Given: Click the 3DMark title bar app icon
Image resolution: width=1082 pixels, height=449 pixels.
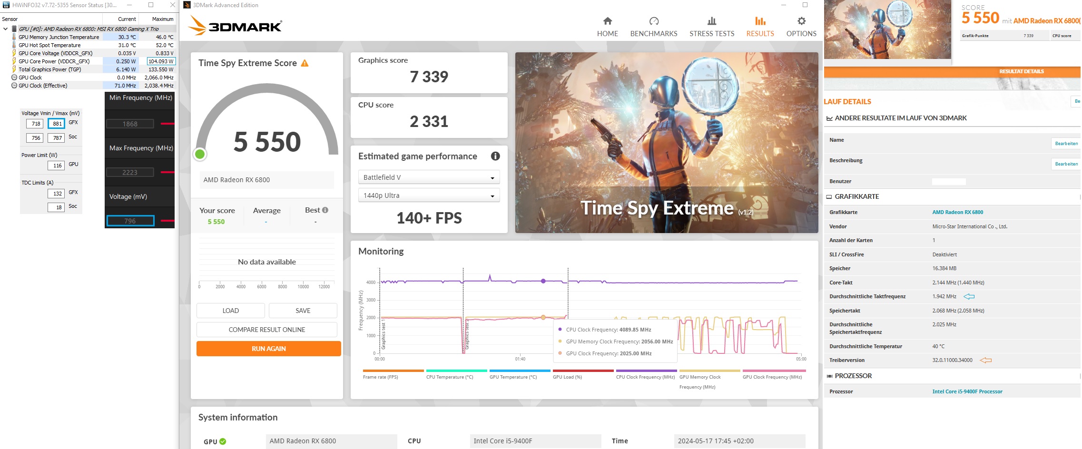Looking at the screenshot, I should pyautogui.click(x=187, y=5).
